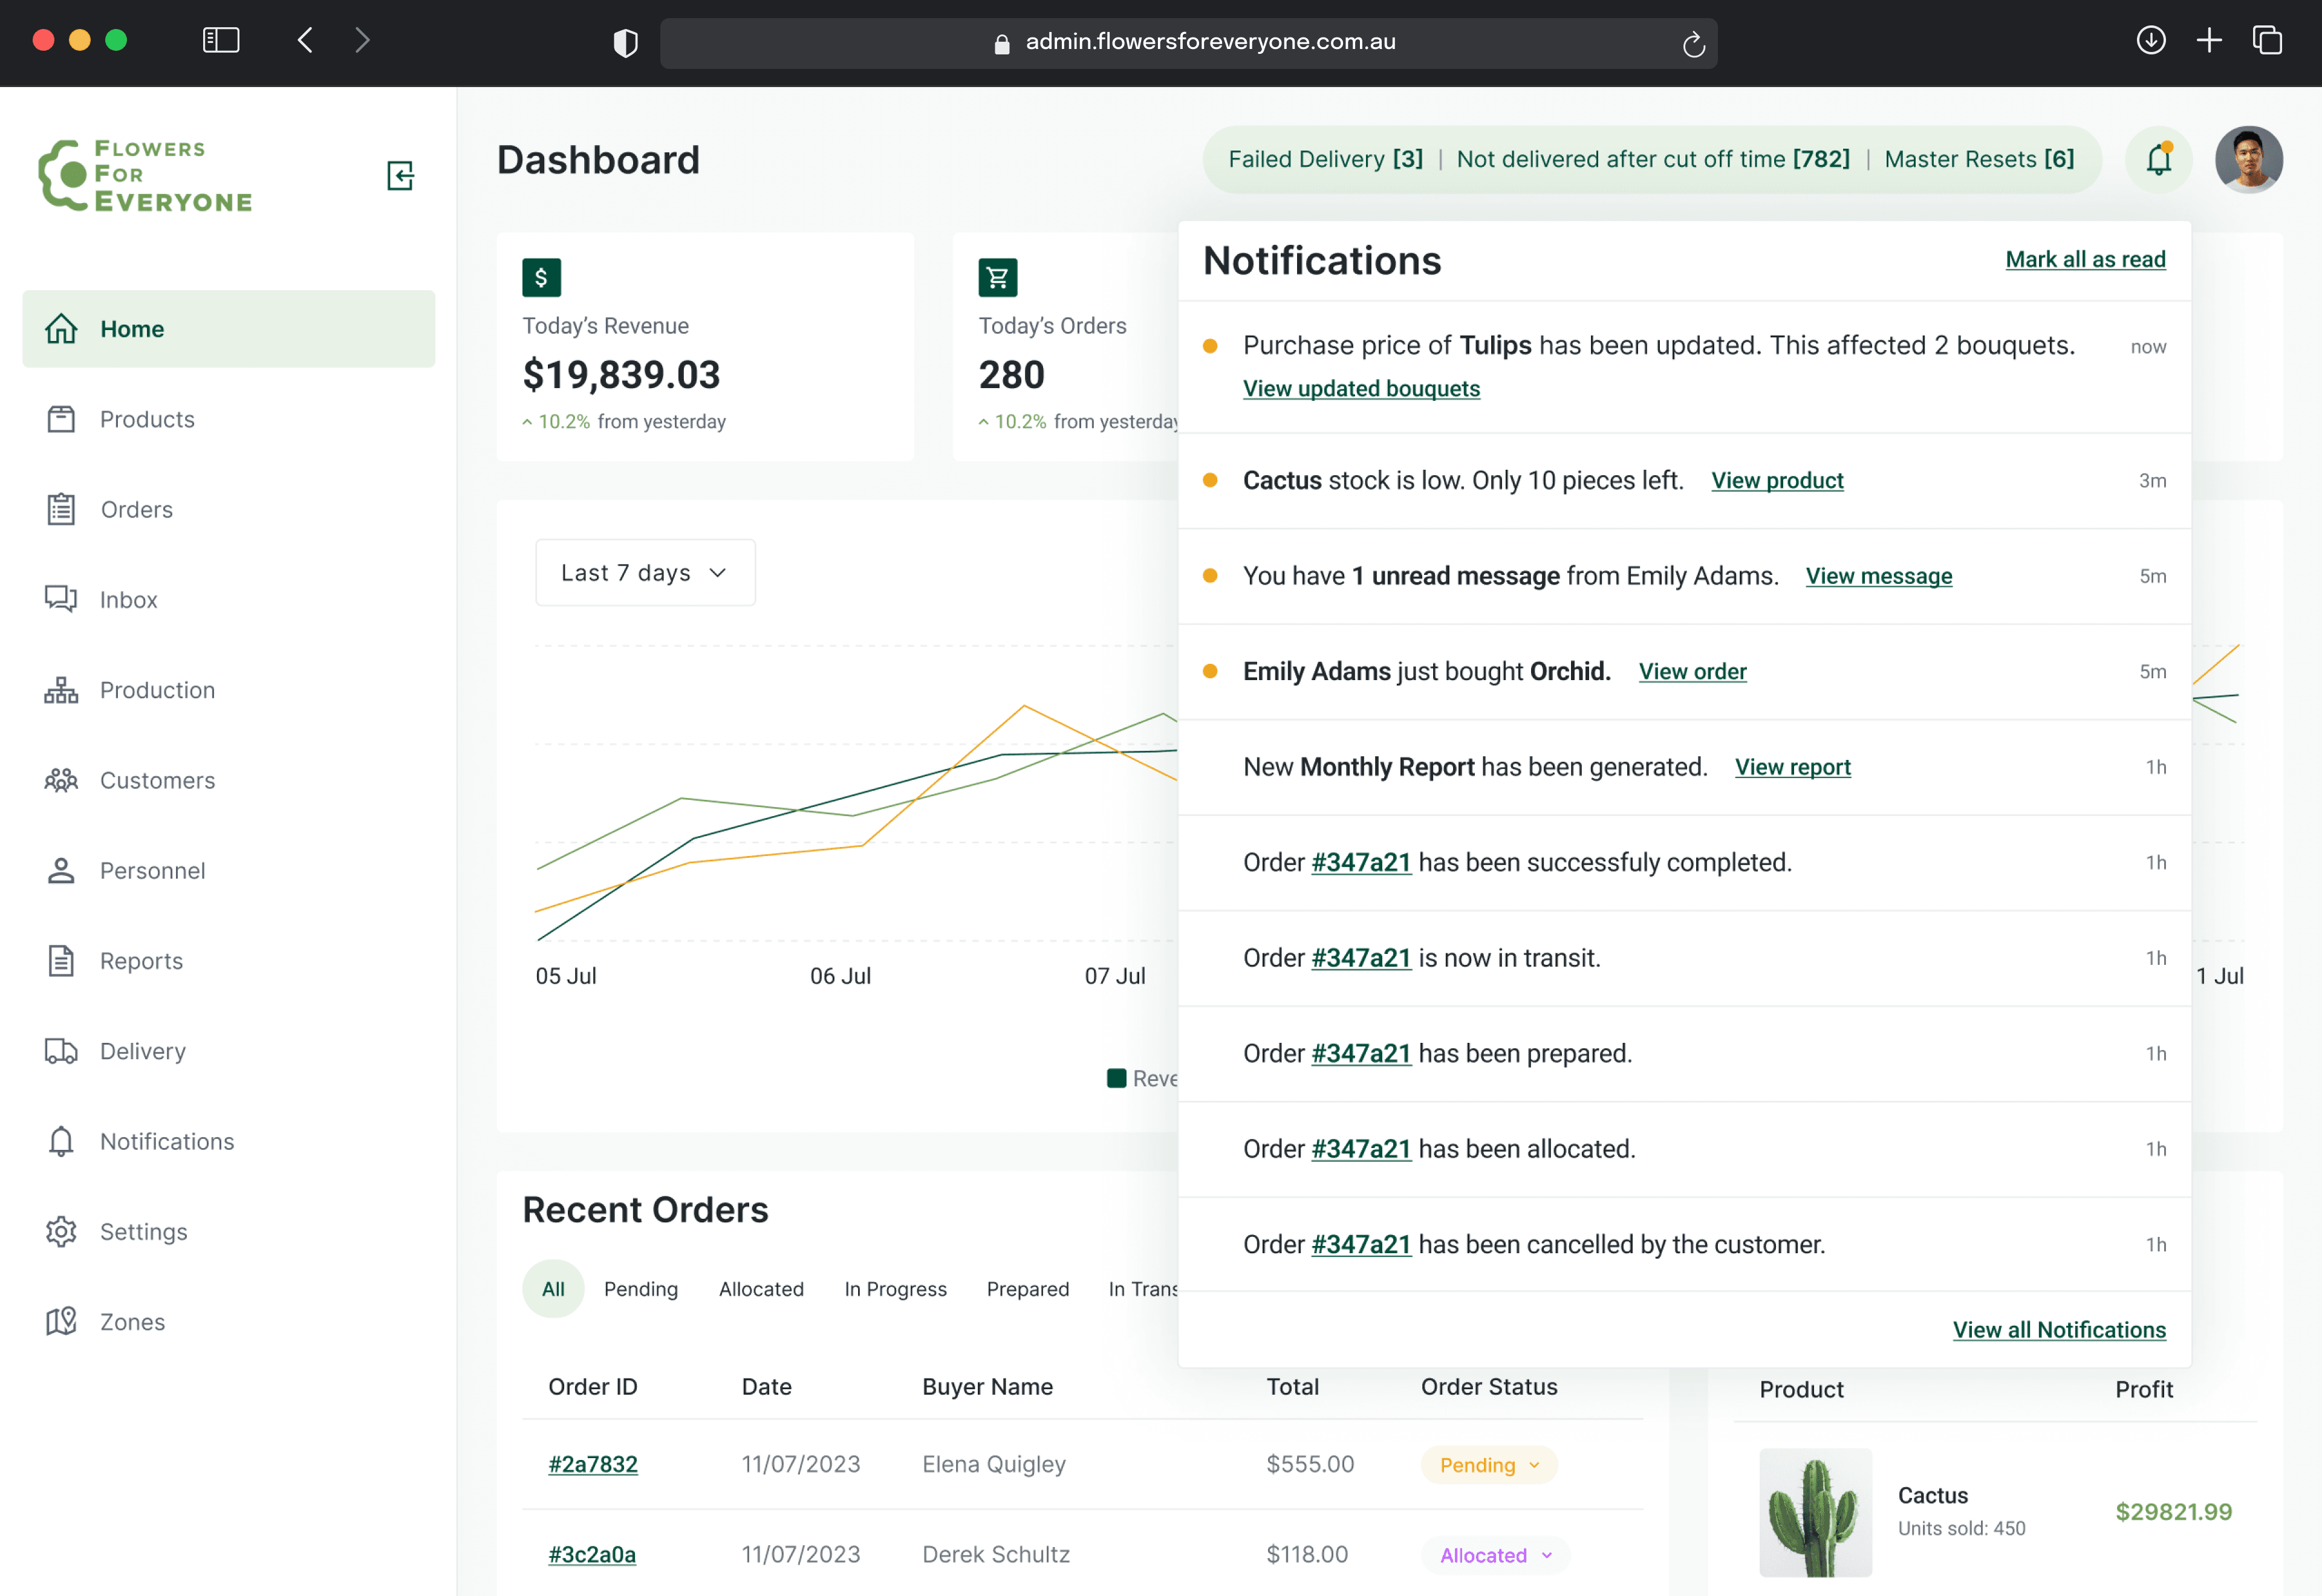Open Zones map icon in sidebar
2322x1596 pixels.
click(x=61, y=1322)
